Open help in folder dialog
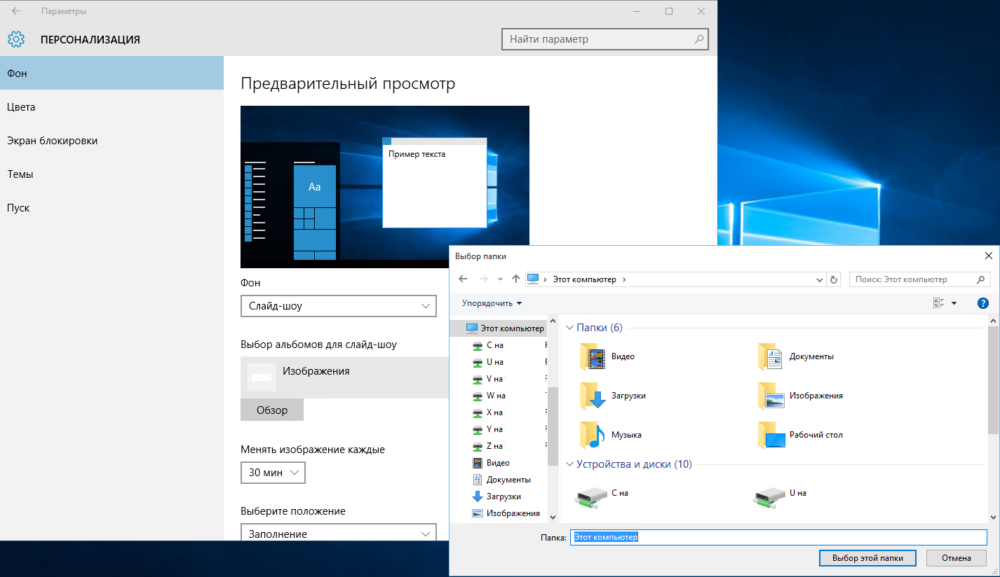 983,303
